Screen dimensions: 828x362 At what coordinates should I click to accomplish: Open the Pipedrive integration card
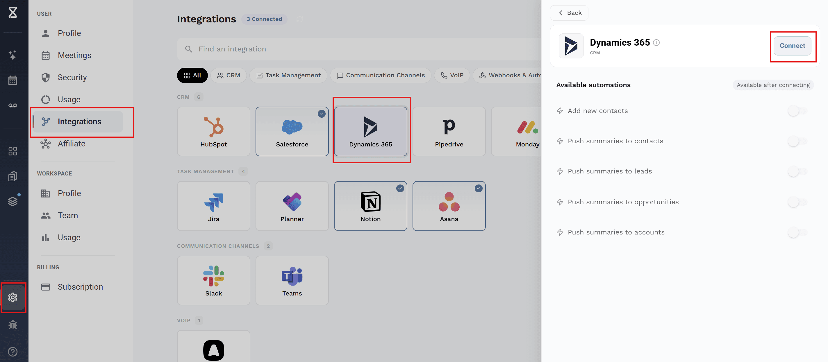tap(449, 132)
